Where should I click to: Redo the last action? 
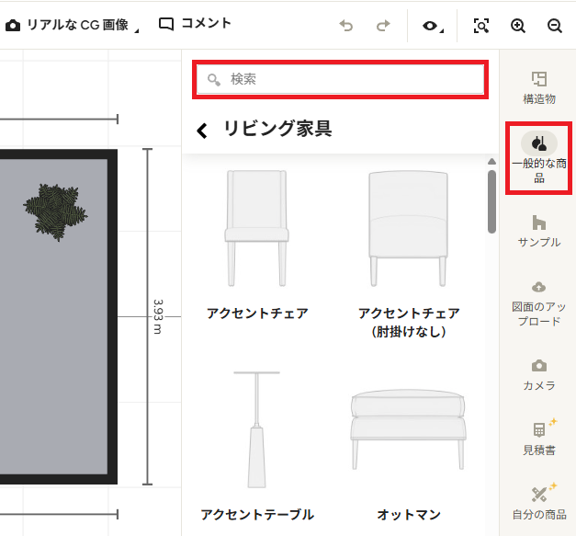pyautogui.click(x=383, y=26)
